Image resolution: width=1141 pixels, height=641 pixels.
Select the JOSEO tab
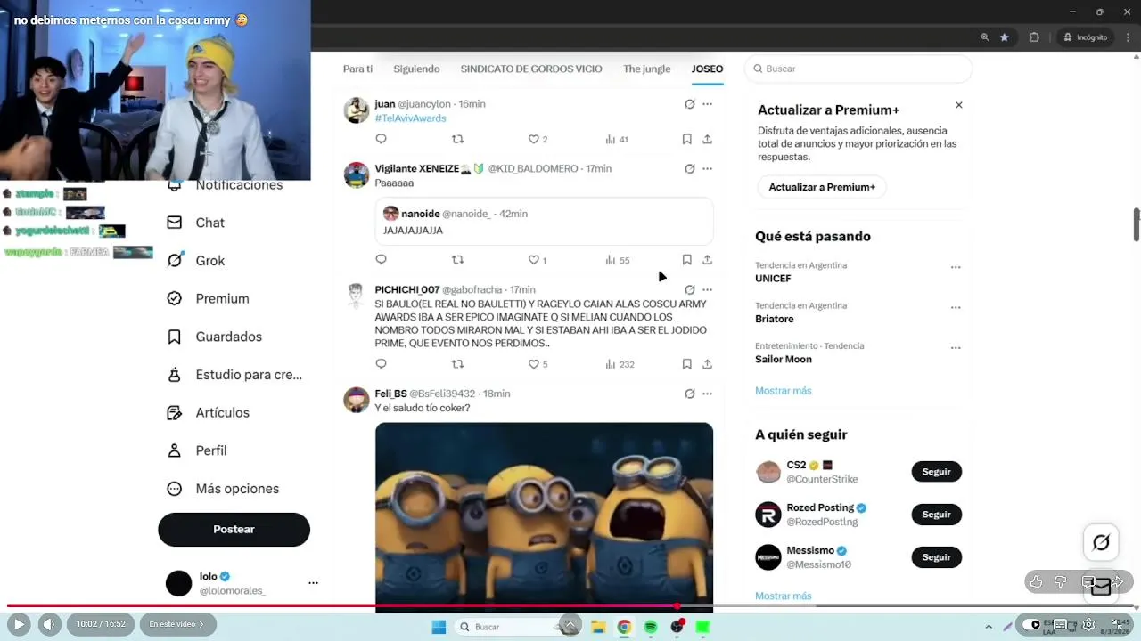(x=707, y=69)
